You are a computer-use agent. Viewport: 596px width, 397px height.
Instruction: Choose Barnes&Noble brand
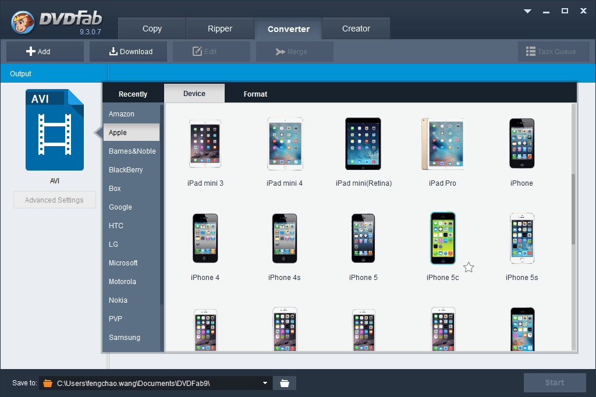132,151
